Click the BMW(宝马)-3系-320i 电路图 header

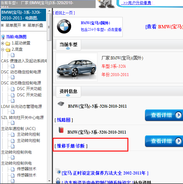click(x=23, y=15)
